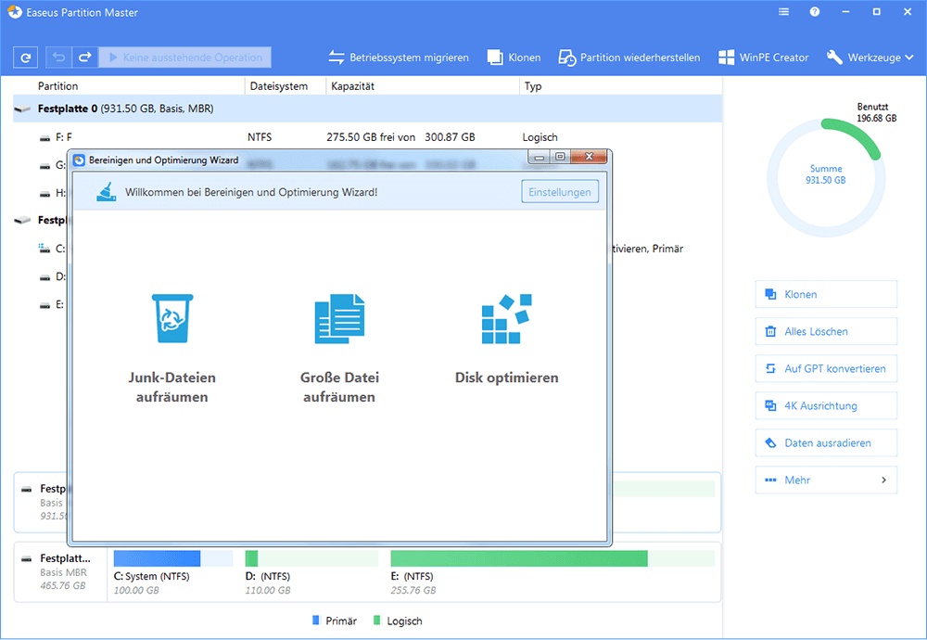Expand the Mehr sidebar panel

(x=825, y=480)
